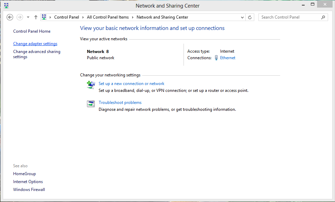Open the Windows Firewall link
Viewport: 335px width, 202px height.
tap(29, 190)
